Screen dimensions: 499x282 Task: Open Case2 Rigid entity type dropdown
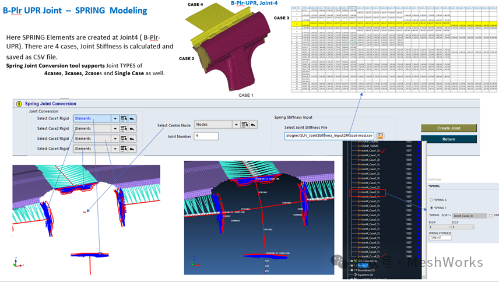115,129
